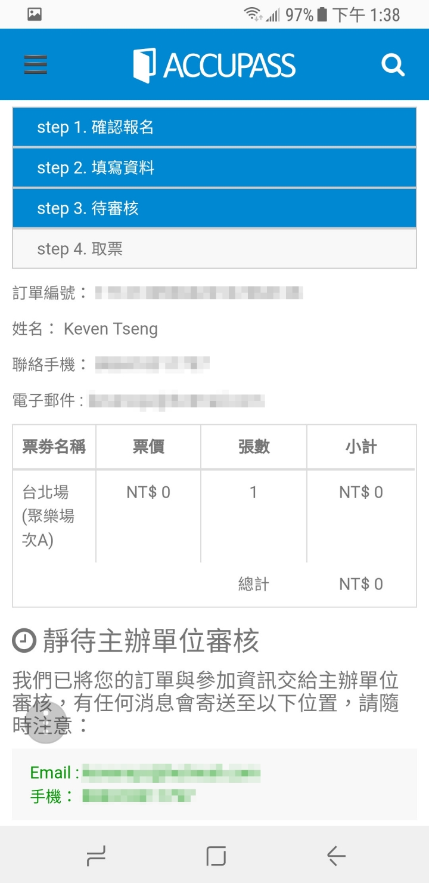Select step 4. 取票

point(214,249)
